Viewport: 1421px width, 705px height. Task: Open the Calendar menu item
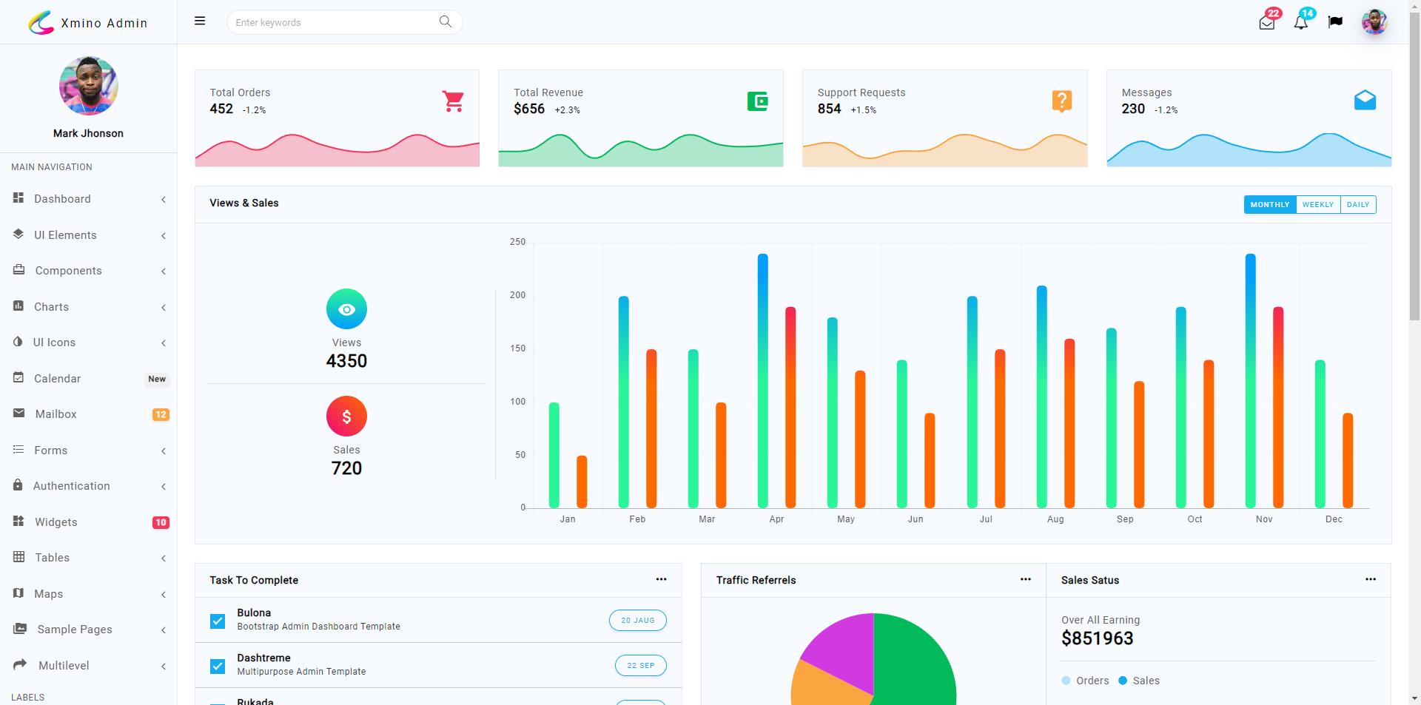coord(89,379)
